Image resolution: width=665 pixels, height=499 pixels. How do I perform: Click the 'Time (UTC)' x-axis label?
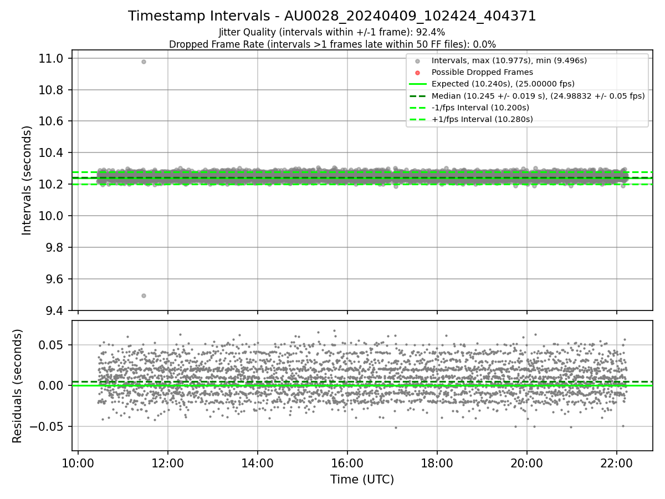(x=362, y=480)
